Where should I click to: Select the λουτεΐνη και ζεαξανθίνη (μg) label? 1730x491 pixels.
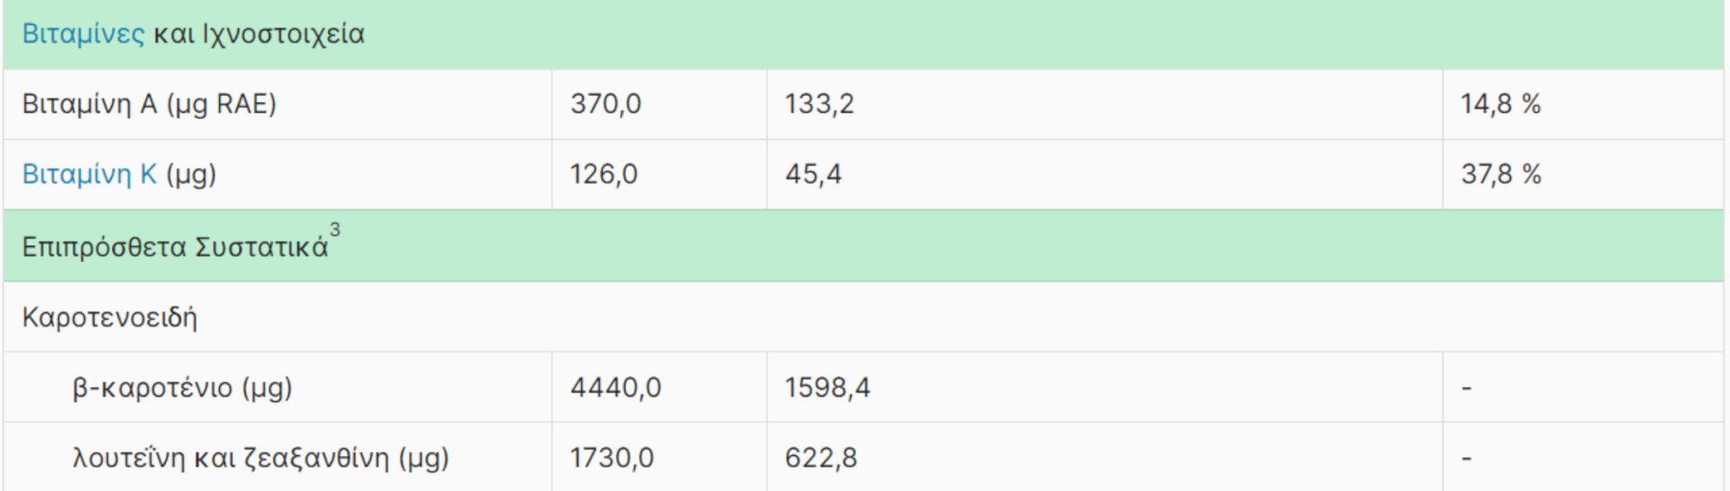pyautogui.click(x=260, y=459)
